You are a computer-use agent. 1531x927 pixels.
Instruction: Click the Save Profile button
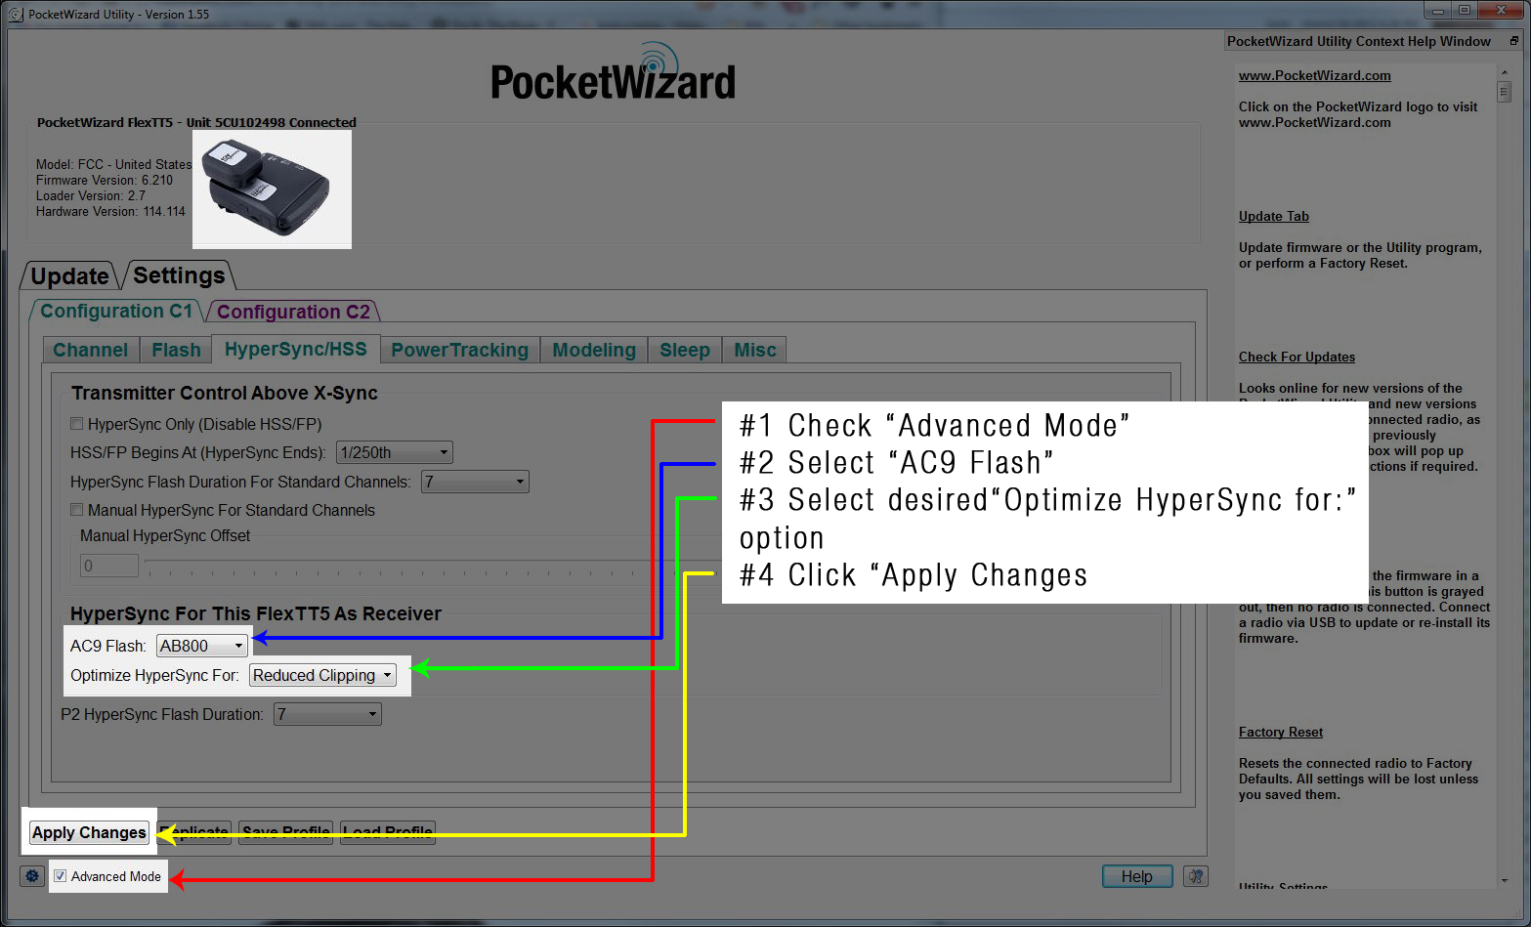tap(286, 832)
